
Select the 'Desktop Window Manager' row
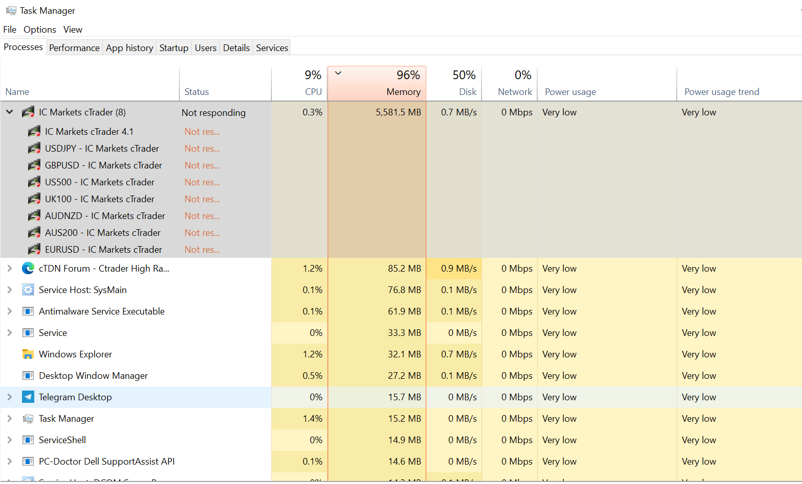click(x=401, y=376)
